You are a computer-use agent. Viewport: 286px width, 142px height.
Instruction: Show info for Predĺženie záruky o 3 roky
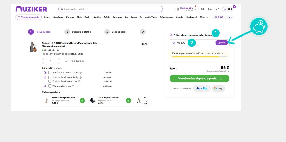(81, 77)
